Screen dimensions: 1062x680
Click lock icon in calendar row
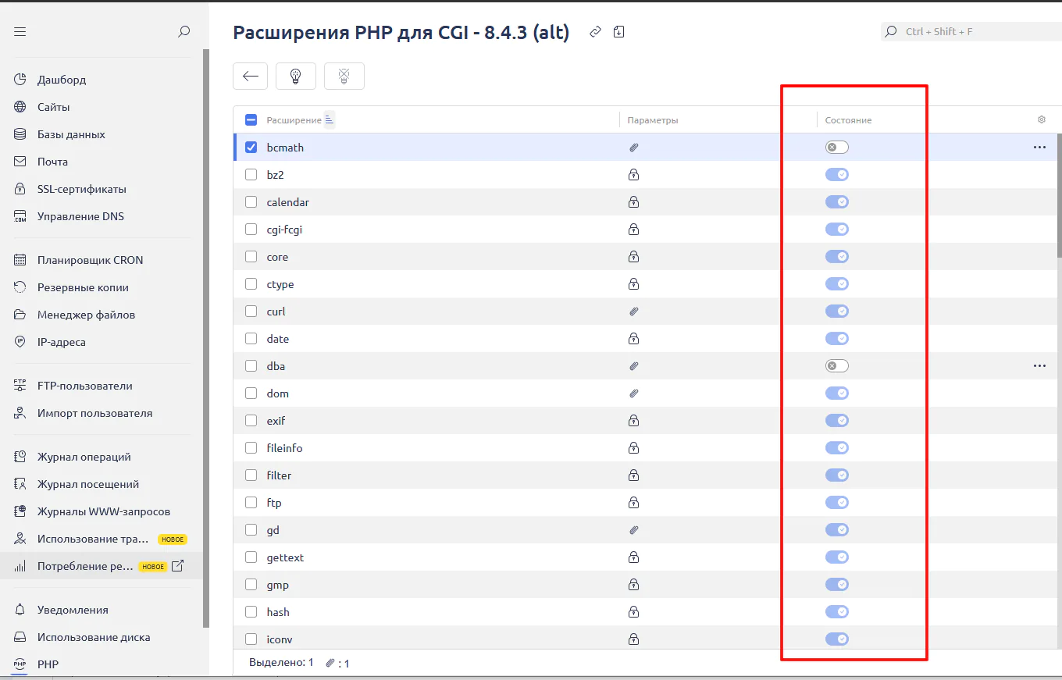coord(634,202)
